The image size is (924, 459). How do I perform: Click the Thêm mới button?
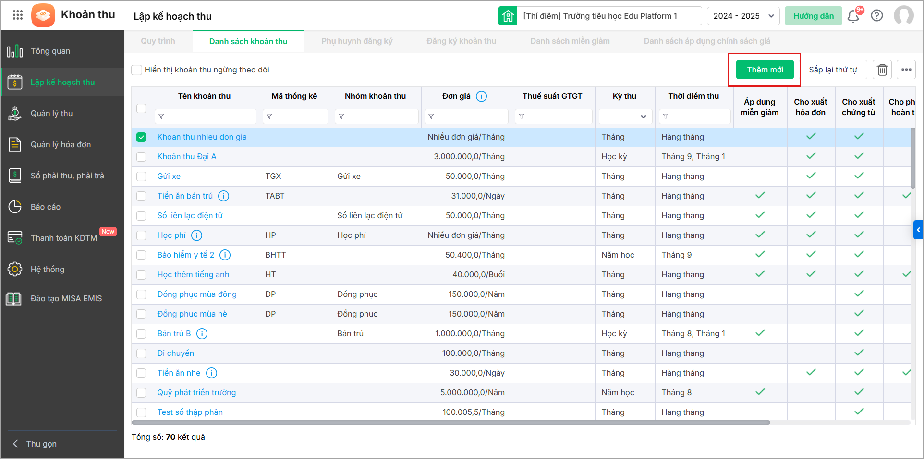765,70
